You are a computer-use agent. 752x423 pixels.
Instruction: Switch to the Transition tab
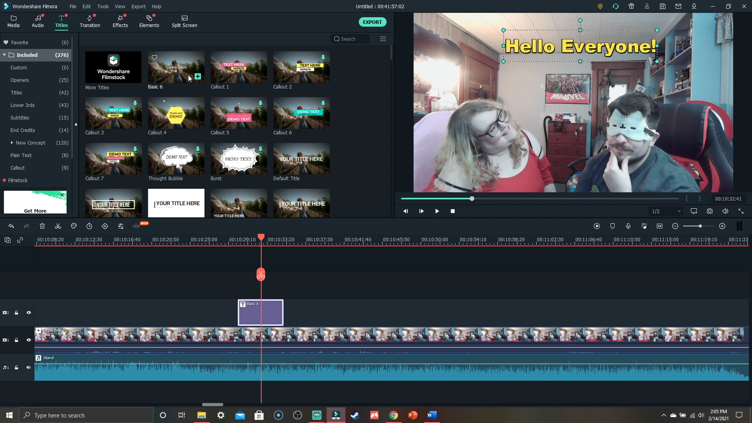(90, 21)
